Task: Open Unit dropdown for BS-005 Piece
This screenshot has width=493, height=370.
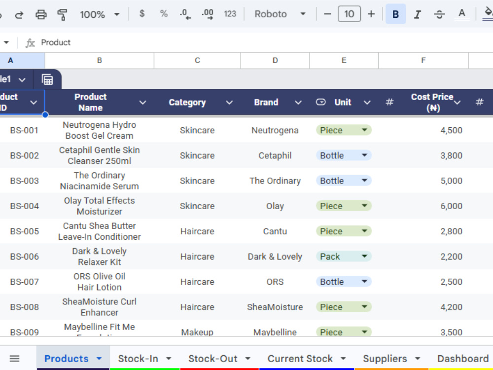Action: 364,230
